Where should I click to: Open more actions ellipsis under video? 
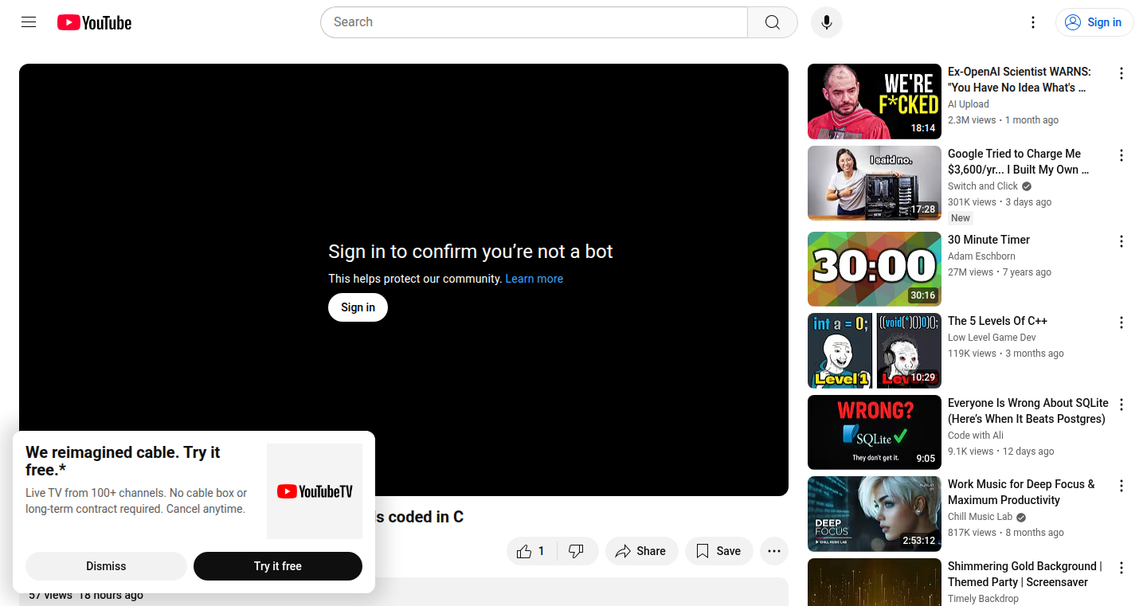point(773,551)
